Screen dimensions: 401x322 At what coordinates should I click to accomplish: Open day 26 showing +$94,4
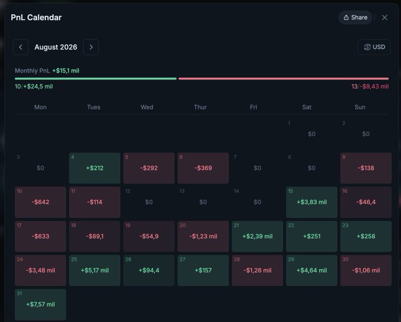[x=149, y=270]
